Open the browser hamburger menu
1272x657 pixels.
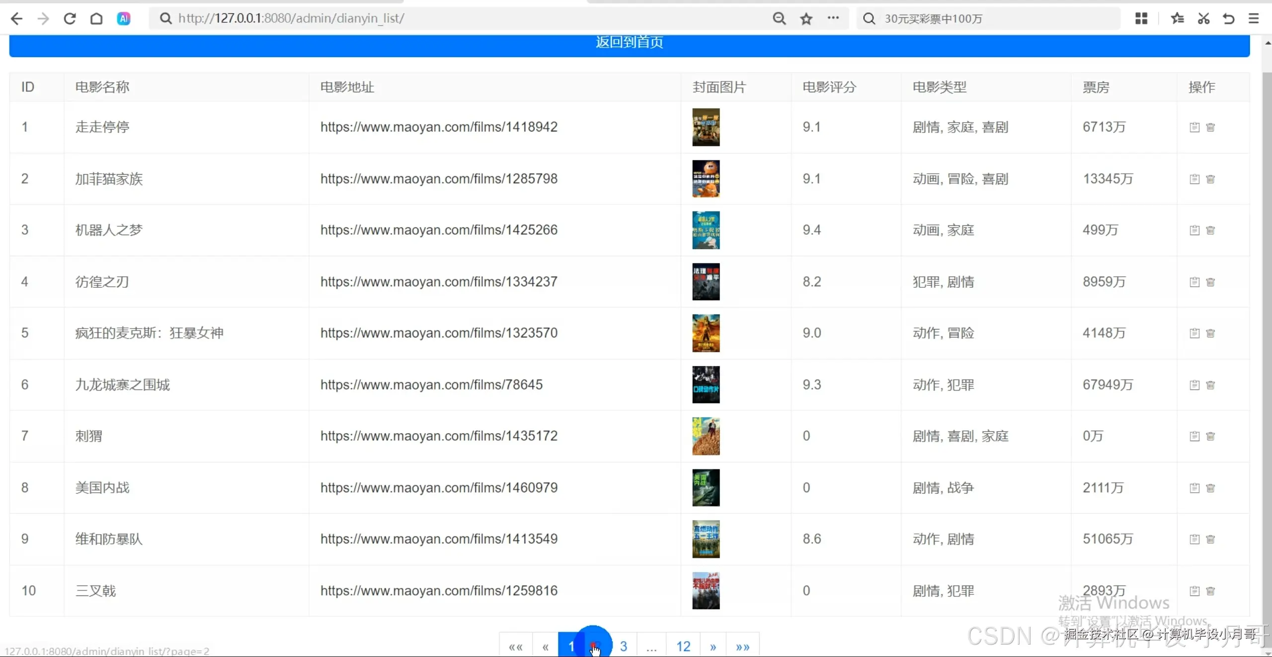click(1254, 19)
